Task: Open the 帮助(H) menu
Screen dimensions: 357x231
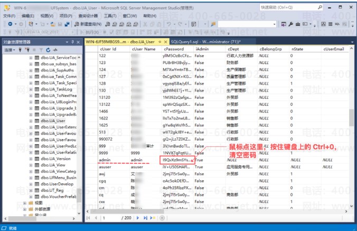Action: point(149,16)
